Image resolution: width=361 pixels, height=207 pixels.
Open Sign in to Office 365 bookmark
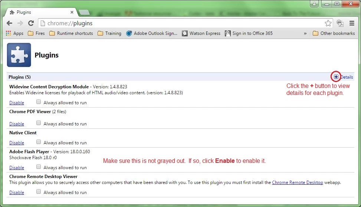[249, 33]
